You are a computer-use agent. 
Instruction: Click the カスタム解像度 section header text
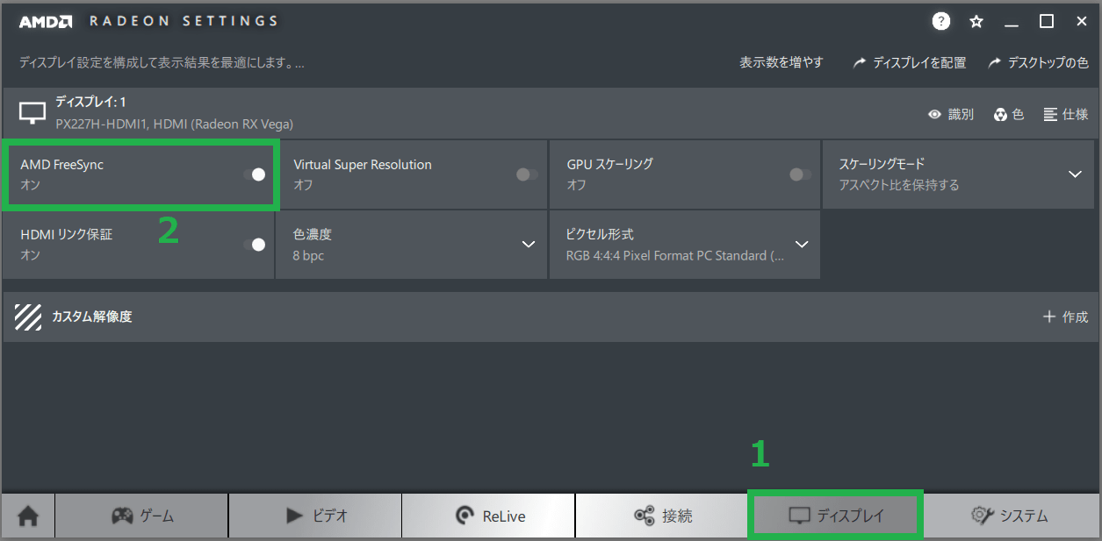click(x=92, y=317)
